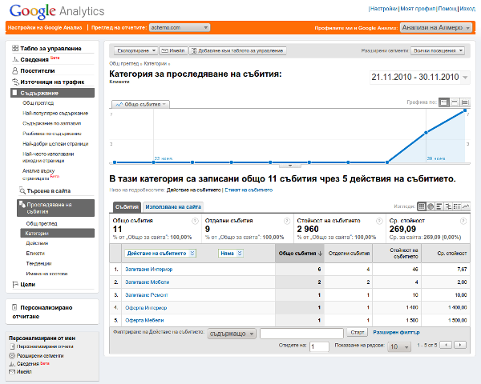Click the Отидете на row number field
Screen dimensions: 481x384
coord(319,346)
